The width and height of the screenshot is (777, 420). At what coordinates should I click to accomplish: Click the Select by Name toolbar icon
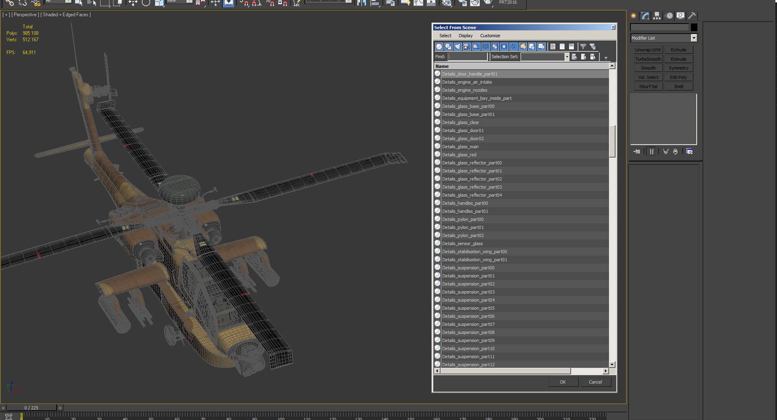[x=91, y=3]
